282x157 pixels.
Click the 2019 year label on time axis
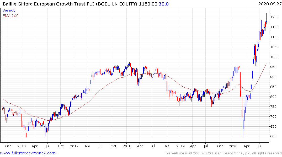pos(180,146)
